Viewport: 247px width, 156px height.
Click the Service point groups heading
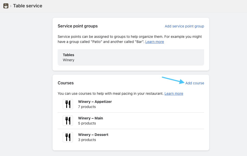pyautogui.click(x=78, y=26)
